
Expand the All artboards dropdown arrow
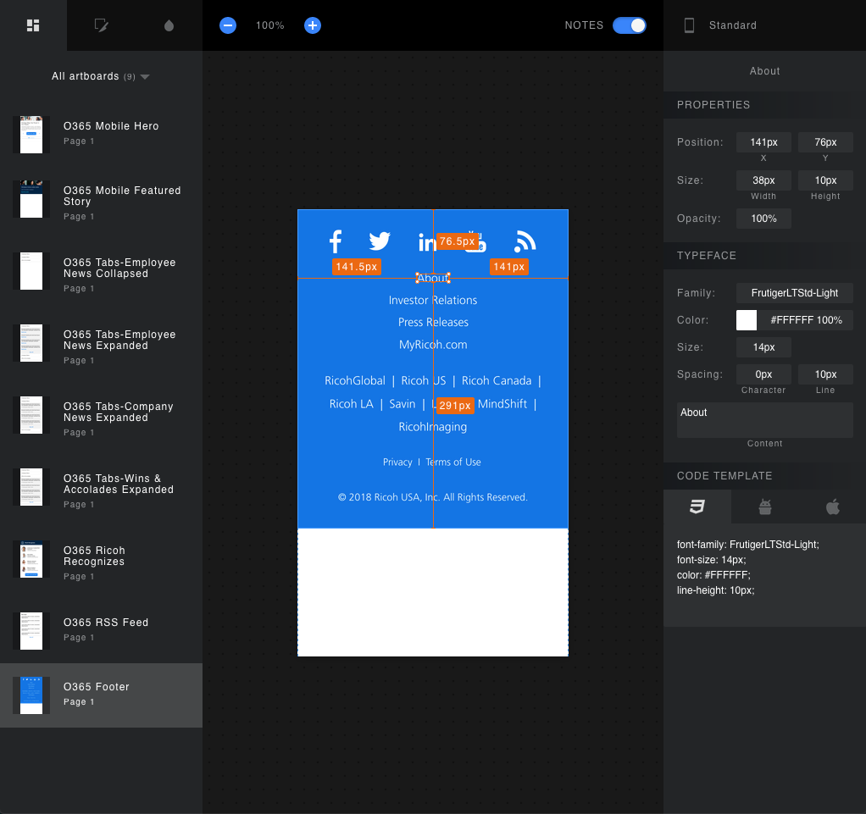click(x=145, y=77)
